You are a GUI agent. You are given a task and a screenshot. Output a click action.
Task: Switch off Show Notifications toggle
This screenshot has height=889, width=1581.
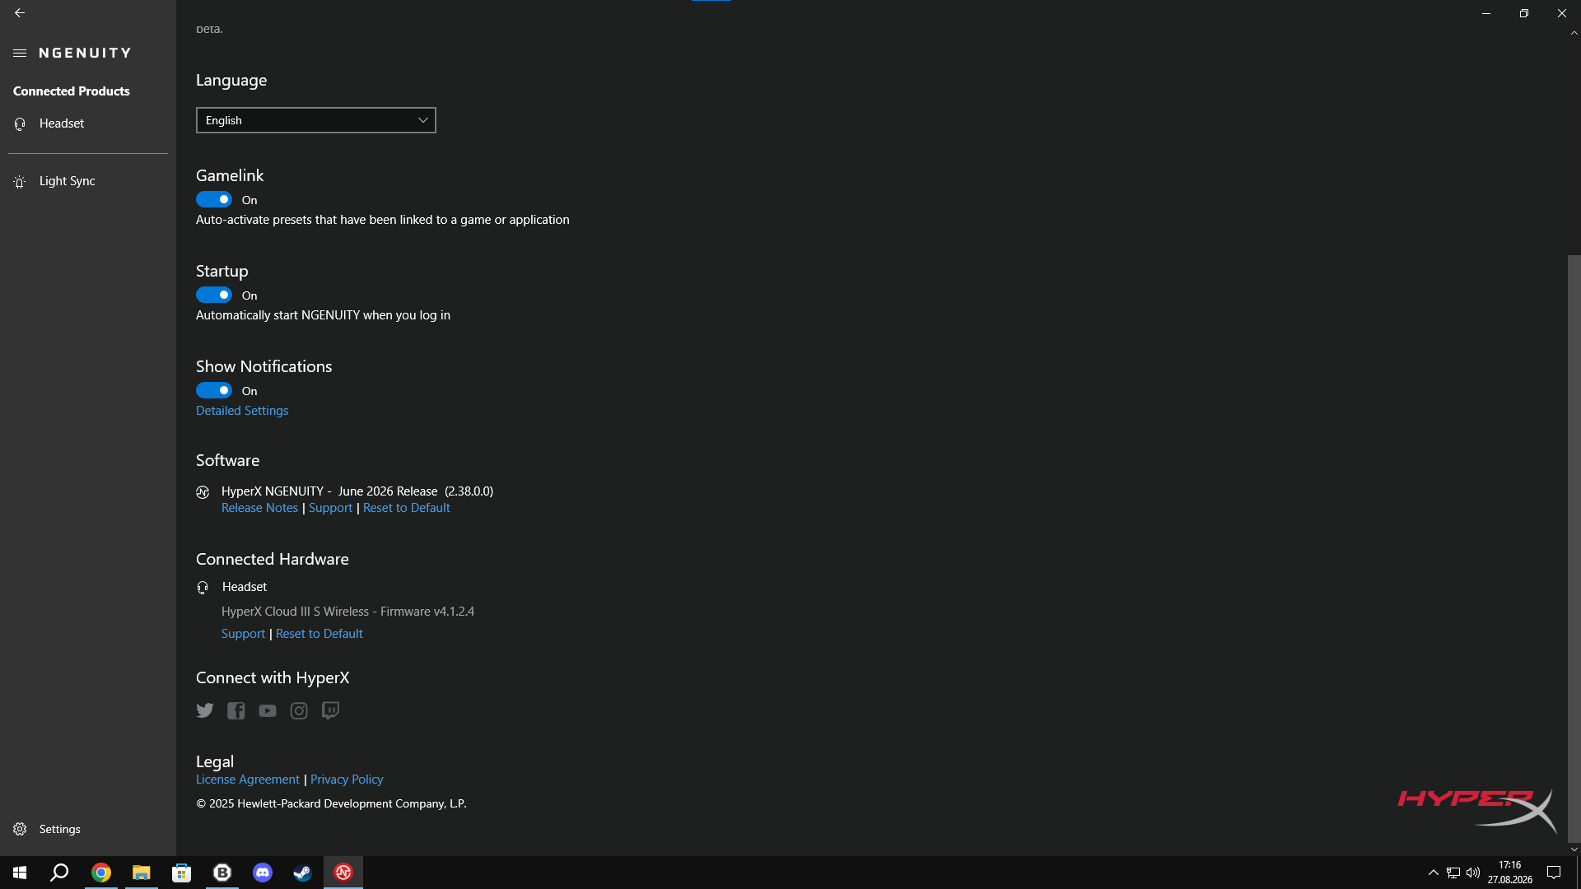(x=214, y=390)
